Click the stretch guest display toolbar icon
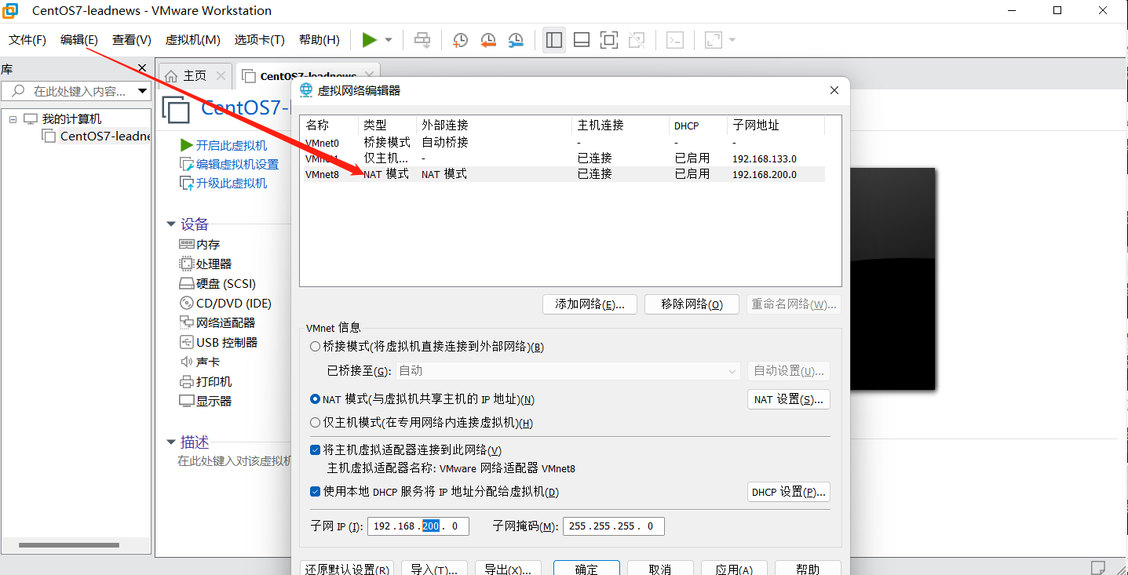 pyautogui.click(x=713, y=40)
